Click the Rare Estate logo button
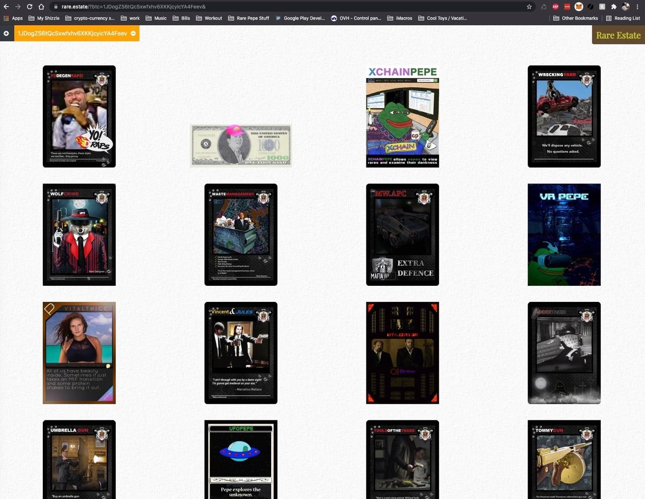645x499 pixels. [618, 35]
